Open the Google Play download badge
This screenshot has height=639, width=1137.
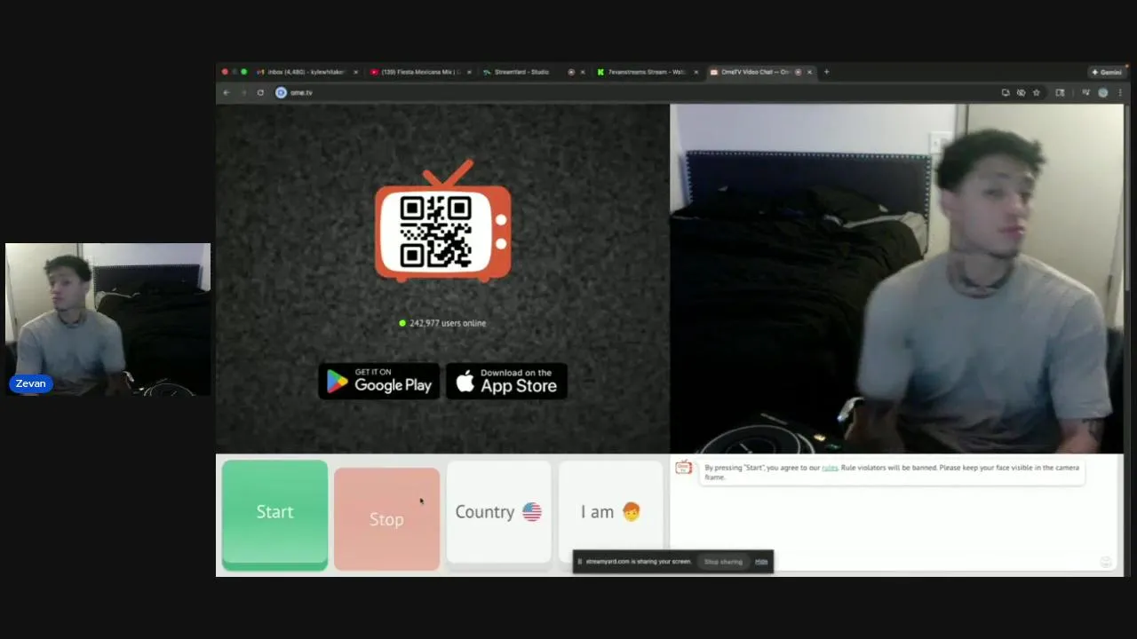(x=379, y=381)
